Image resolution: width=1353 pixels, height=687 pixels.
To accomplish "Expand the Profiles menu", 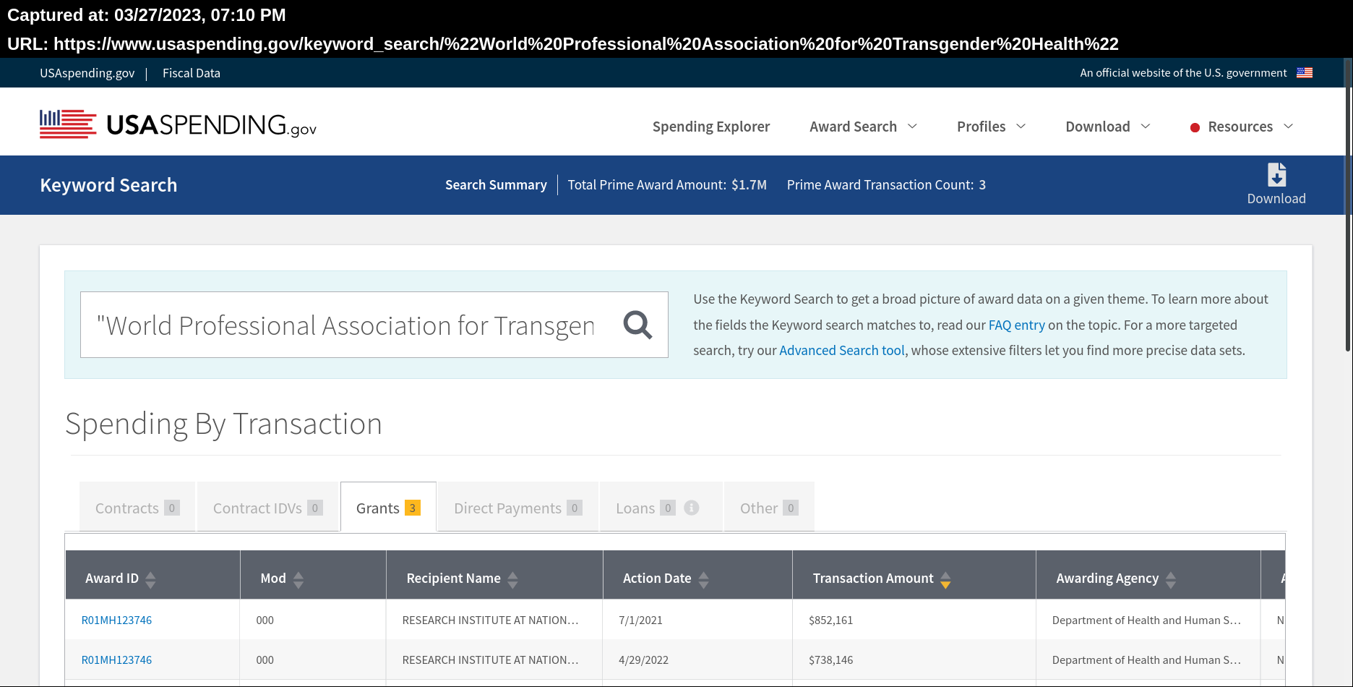I will pyautogui.click(x=991, y=127).
